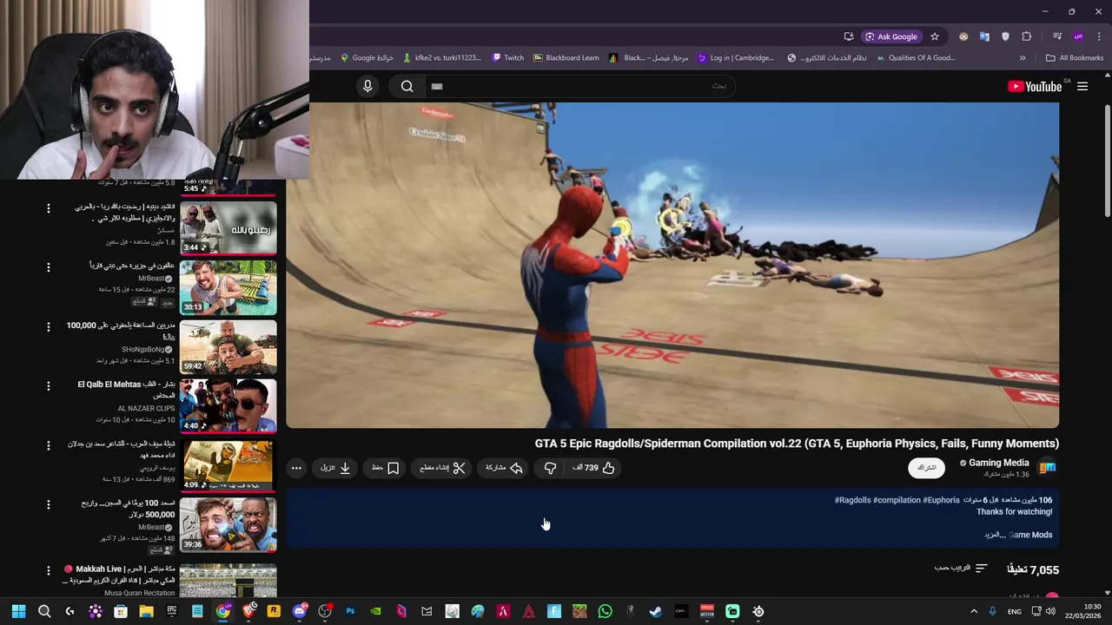The width and height of the screenshot is (1112, 625).
Task: Open Photoshop from the taskbar
Action: (x=350, y=611)
